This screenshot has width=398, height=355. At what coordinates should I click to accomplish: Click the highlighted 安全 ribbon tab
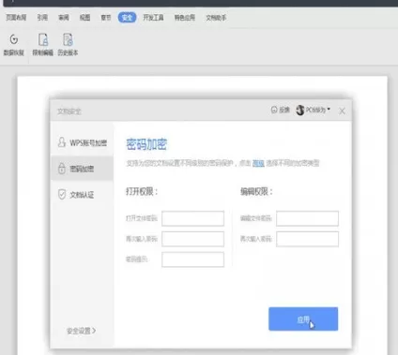(127, 18)
